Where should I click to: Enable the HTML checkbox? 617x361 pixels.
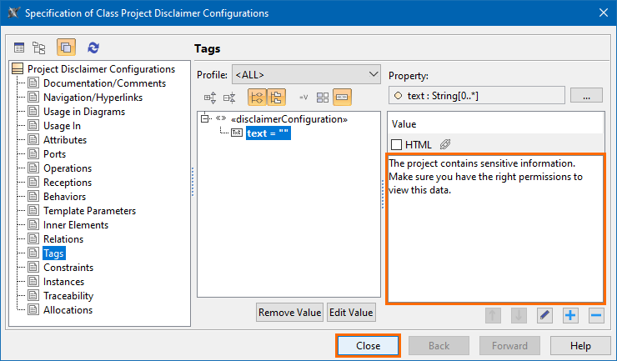click(x=397, y=144)
